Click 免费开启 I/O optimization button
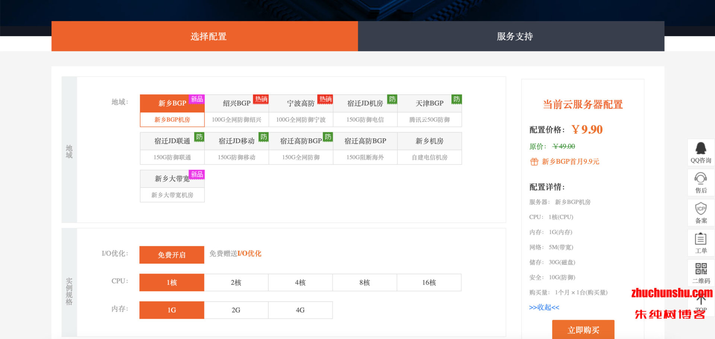This screenshot has height=339, width=715. 172,255
